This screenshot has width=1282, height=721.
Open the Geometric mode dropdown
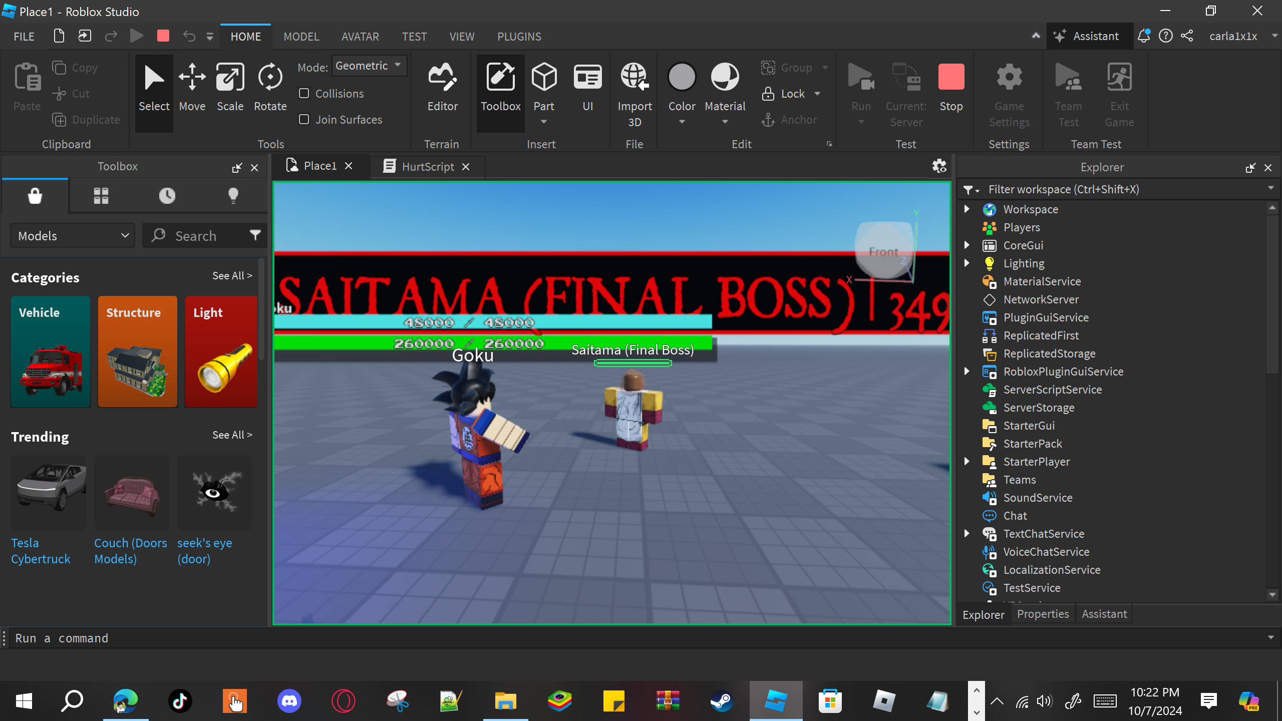click(369, 66)
